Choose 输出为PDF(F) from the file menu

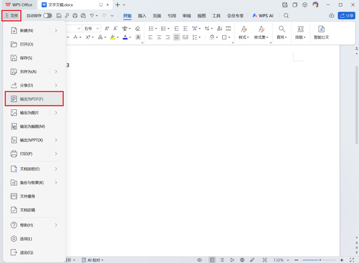pos(30,99)
